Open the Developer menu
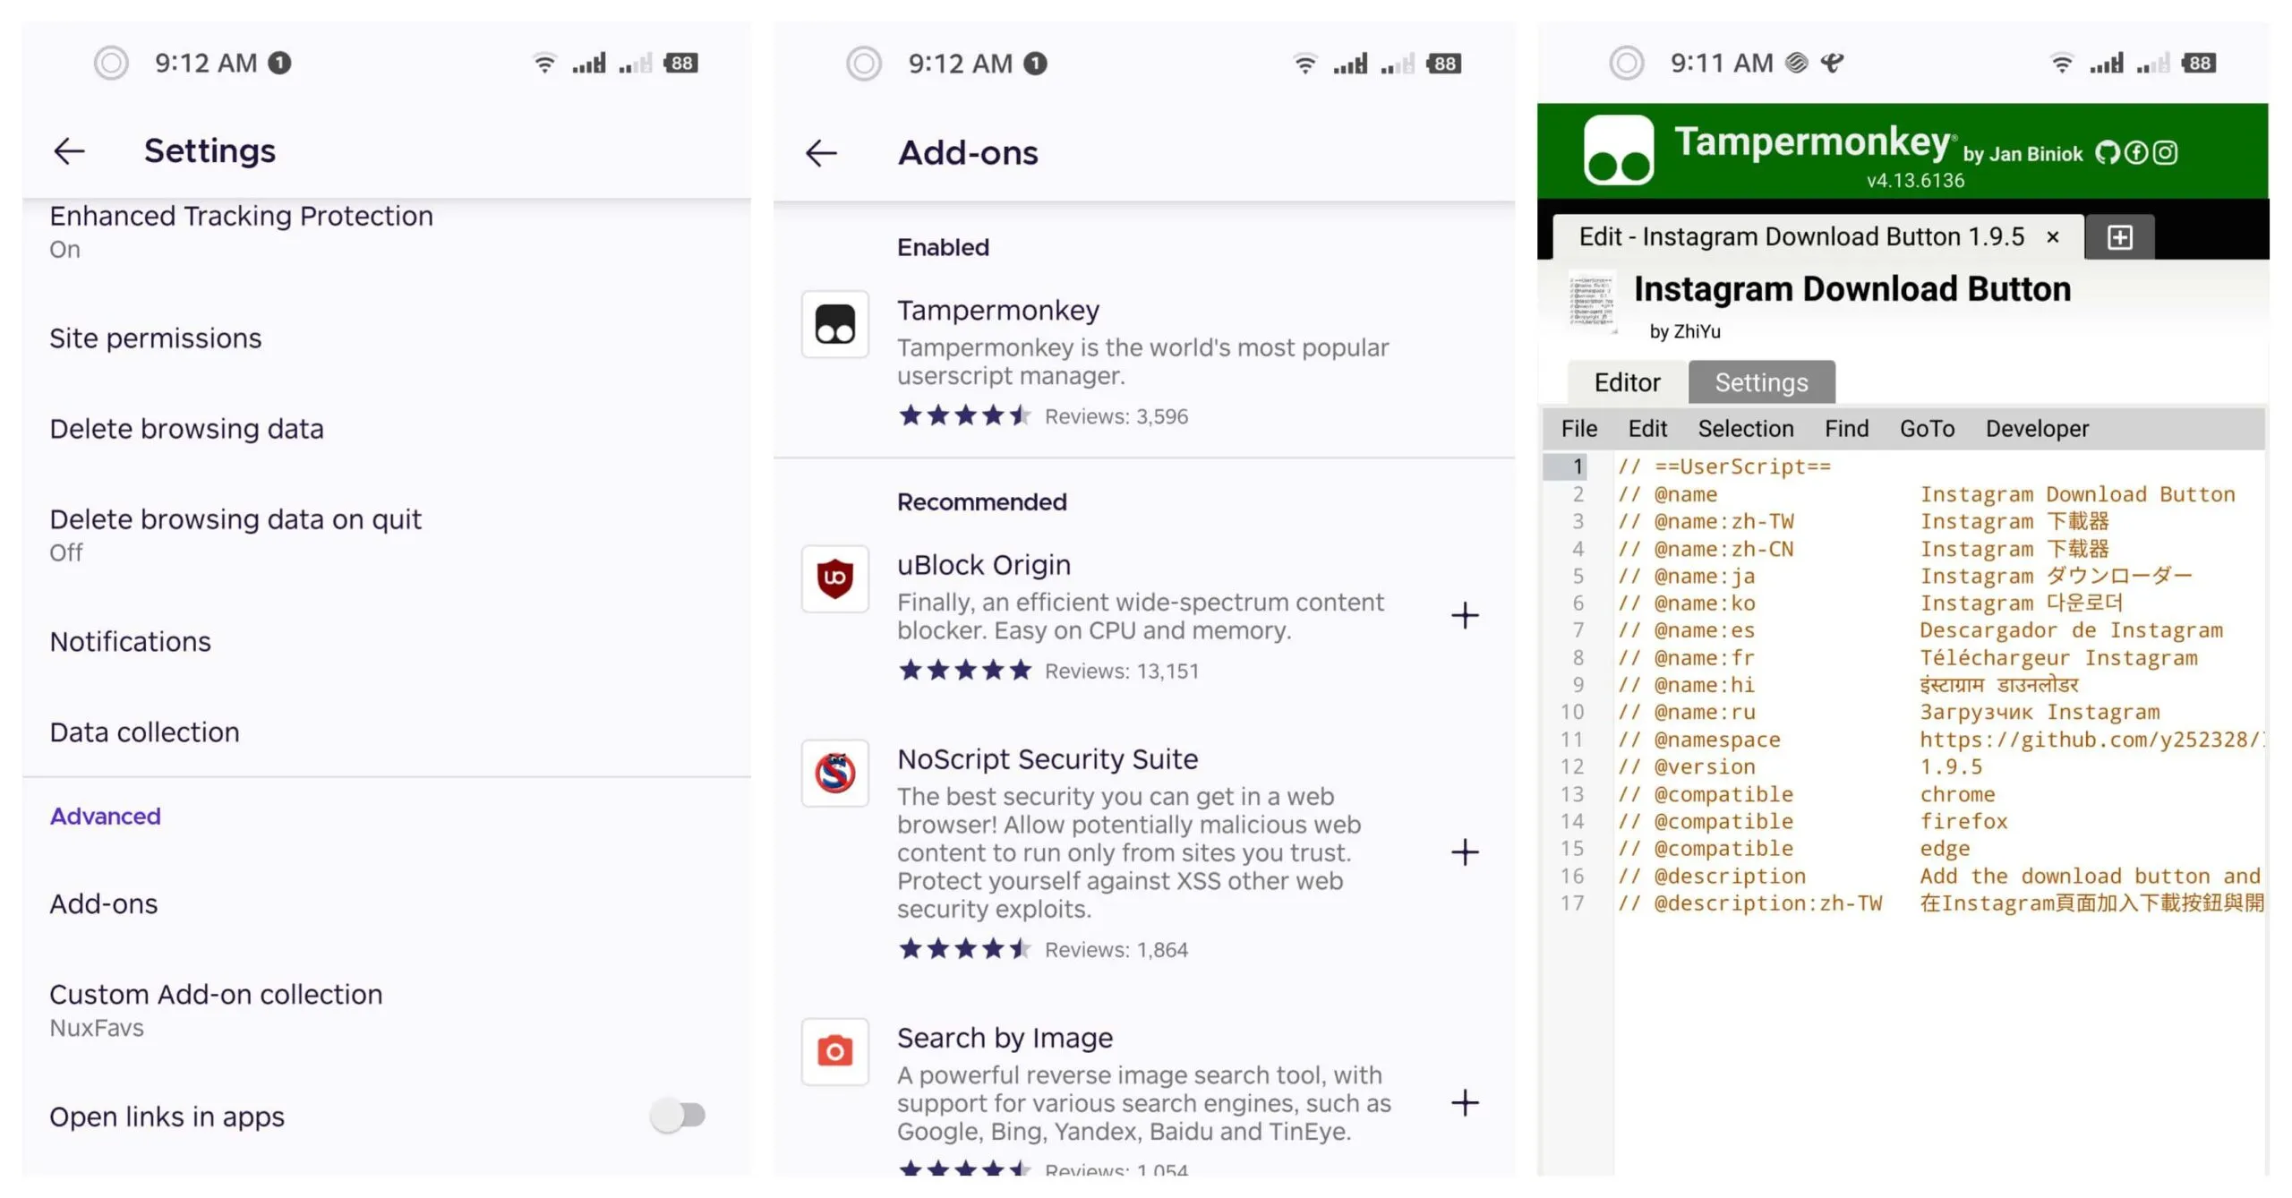This screenshot has width=2292, height=1198. 2037,429
